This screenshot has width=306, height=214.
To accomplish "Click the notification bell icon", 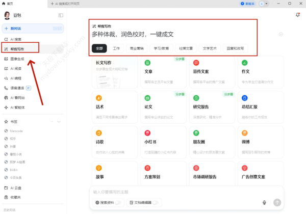I will (x=298, y=15).
